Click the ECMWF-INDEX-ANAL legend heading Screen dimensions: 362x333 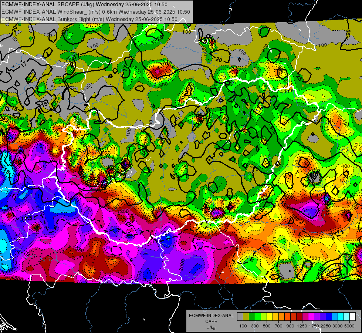211,316
